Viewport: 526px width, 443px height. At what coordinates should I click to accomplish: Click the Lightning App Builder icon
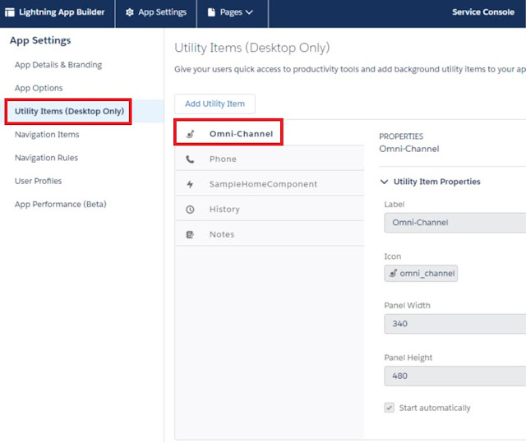tap(10, 12)
